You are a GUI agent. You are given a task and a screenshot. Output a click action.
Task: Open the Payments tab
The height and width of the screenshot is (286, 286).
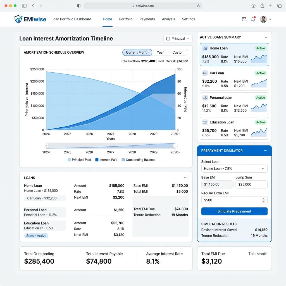click(147, 19)
